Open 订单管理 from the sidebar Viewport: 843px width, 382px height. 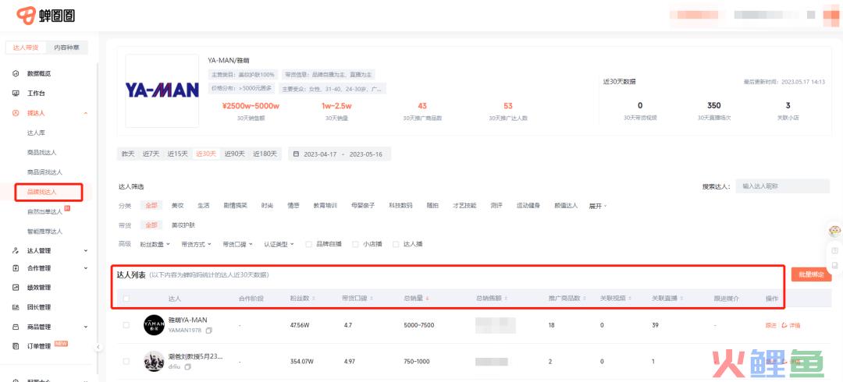(39, 347)
